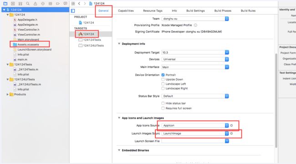The width and height of the screenshot is (296, 164).
Task: Click the editor vertical scrollbar
Action: (276, 101)
